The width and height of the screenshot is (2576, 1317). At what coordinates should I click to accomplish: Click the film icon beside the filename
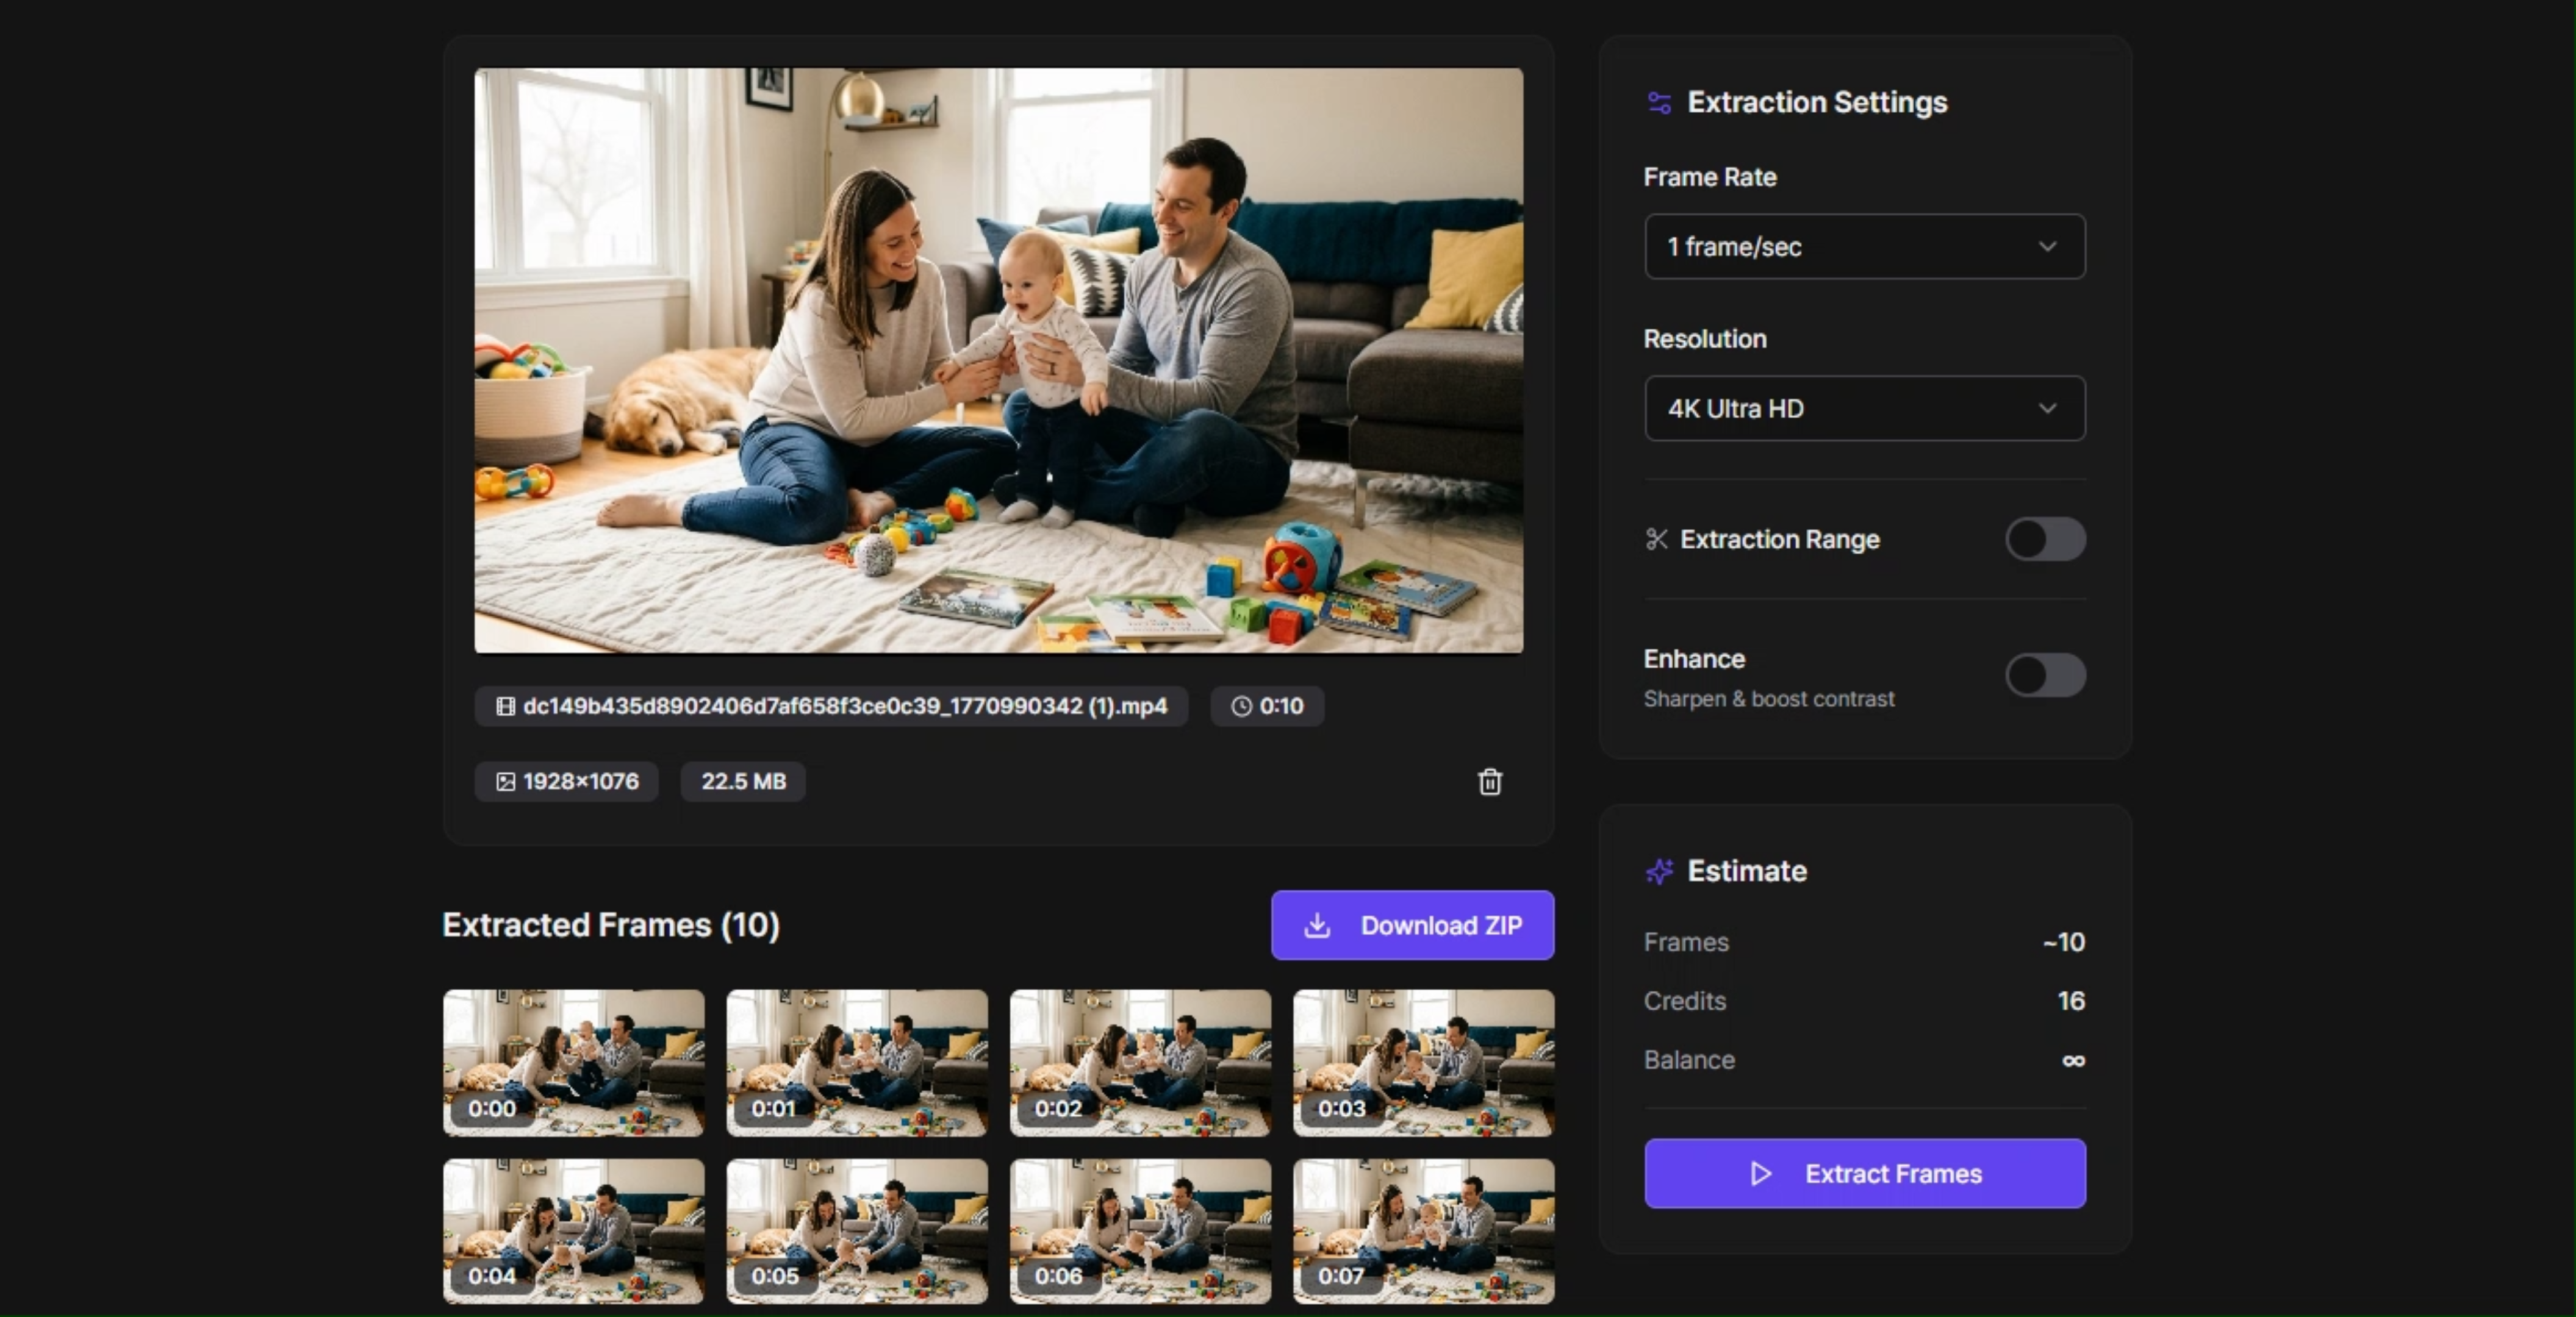pyautogui.click(x=506, y=707)
